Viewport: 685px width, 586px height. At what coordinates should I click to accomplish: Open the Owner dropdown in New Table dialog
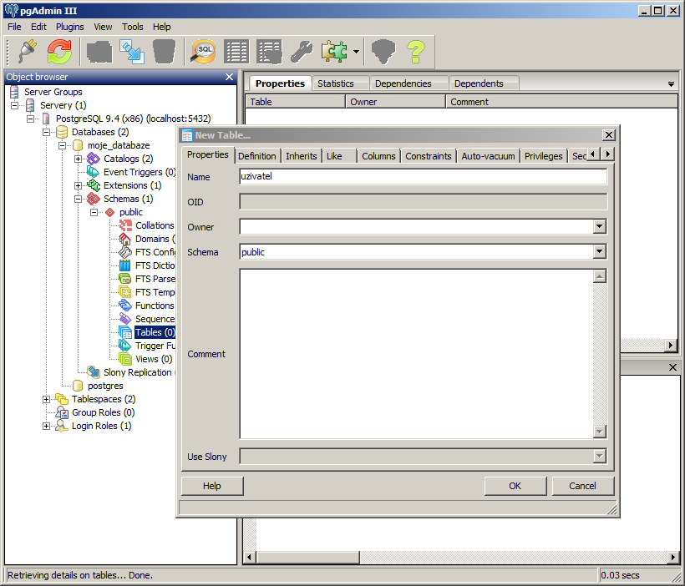coord(599,227)
